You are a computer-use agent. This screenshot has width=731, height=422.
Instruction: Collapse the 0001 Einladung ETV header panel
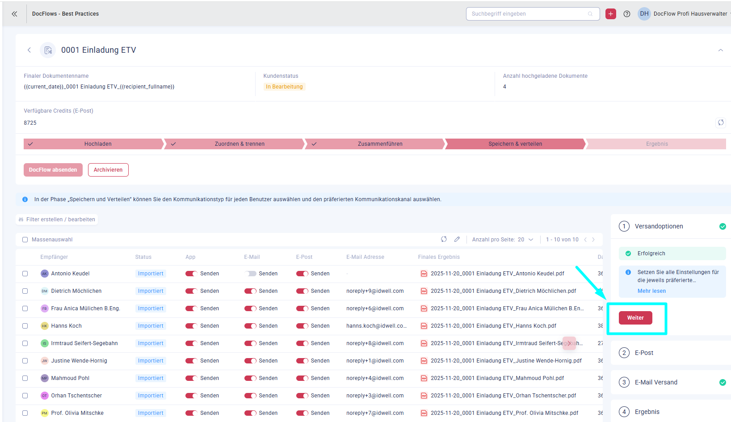[720, 50]
